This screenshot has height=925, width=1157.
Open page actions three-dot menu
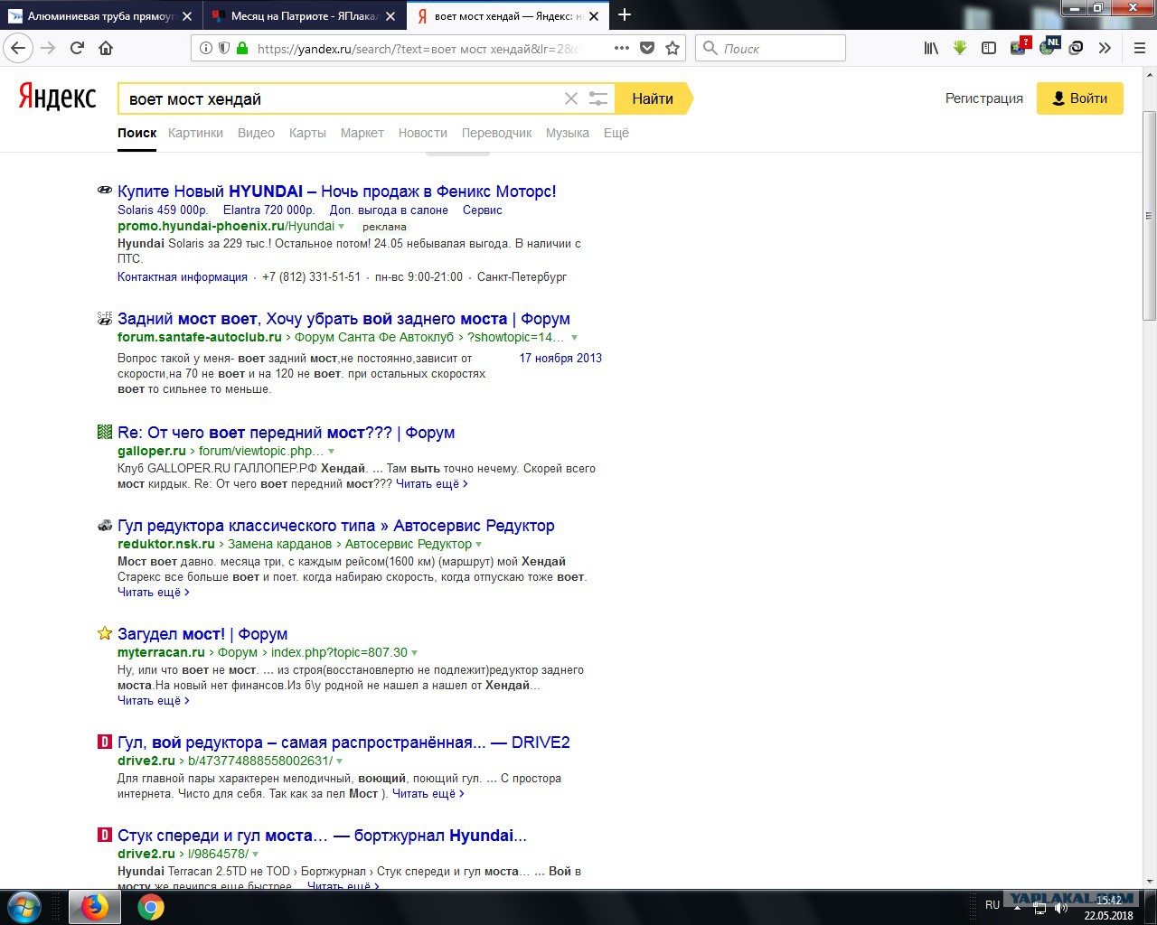[622, 48]
